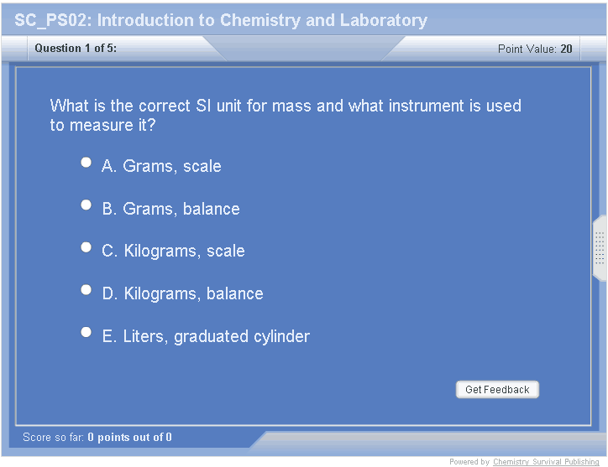Mark the radio button for answer D
This screenshot has height=467, width=608.
(x=86, y=289)
